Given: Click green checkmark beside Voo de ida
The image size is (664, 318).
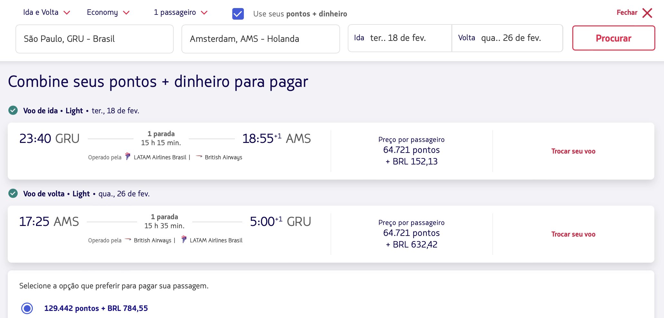Looking at the screenshot, I should pyautogui.click(x=13, y=110).
